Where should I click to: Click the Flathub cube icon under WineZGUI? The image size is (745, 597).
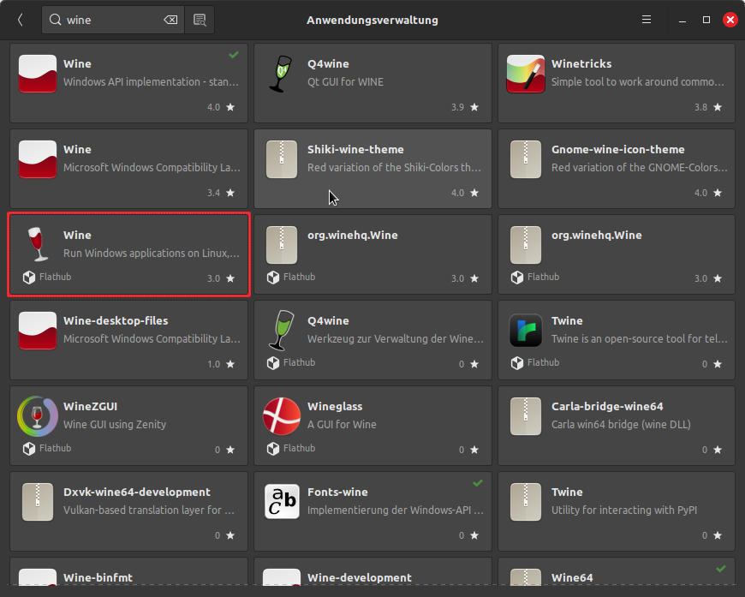(29, 448)
